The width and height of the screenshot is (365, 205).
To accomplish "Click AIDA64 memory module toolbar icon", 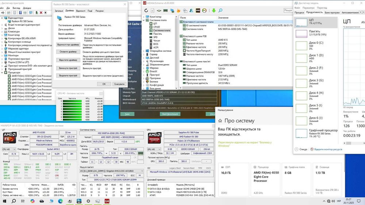I will pos(165,11).
